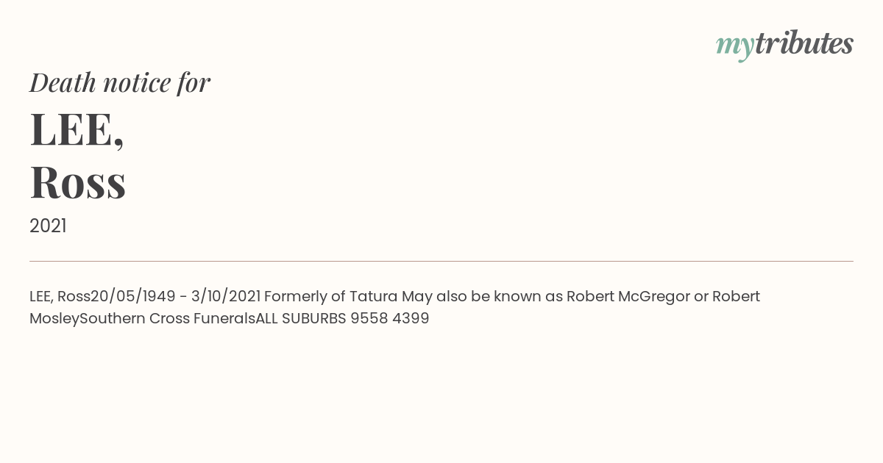Click 'Formerly of Tatura' text
883x463 pixels.
(x=331, y=296)
